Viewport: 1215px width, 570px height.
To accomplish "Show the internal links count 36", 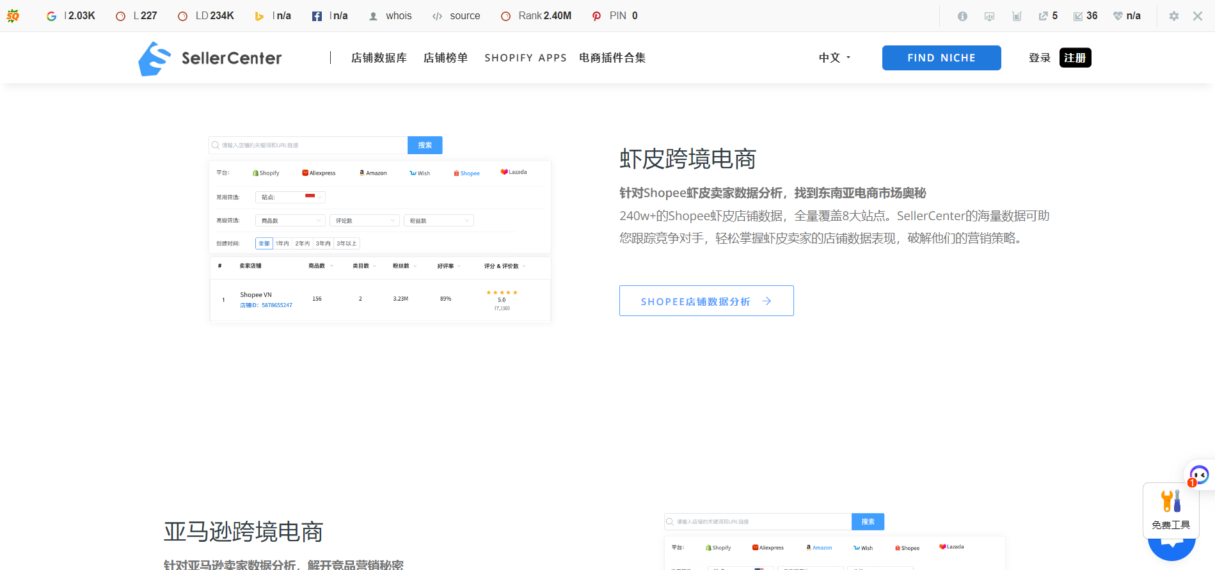I will (x=1085, y=16).
